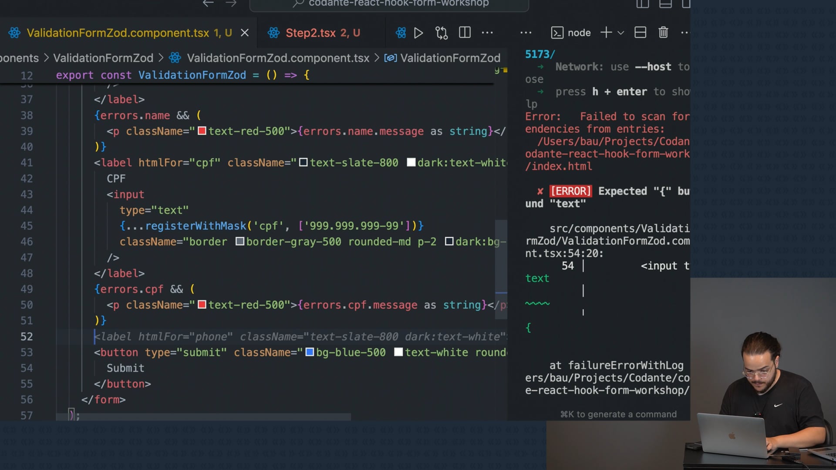Kill terminal with trash icon
836x470 pixels.
[x=663, y=33]
